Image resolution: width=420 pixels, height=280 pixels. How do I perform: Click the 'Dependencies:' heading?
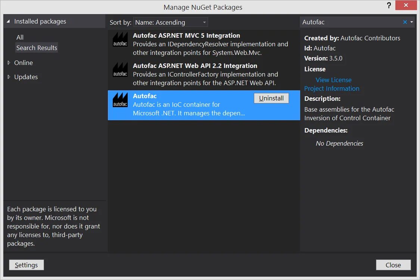click(326, 130)
